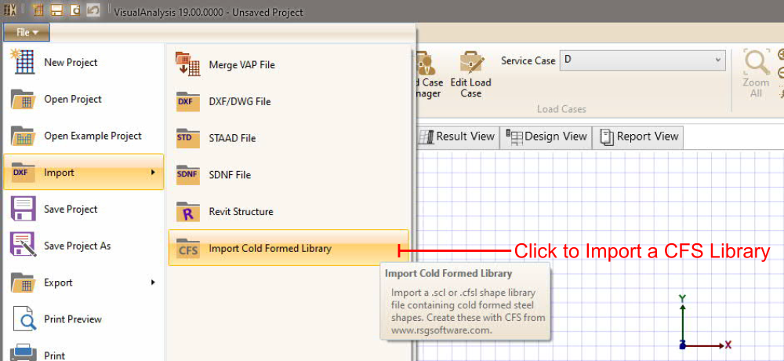This screenshot has width=784, height=361.
Task: Choose DXF/DWG File import option
Action: pos(289,101)
